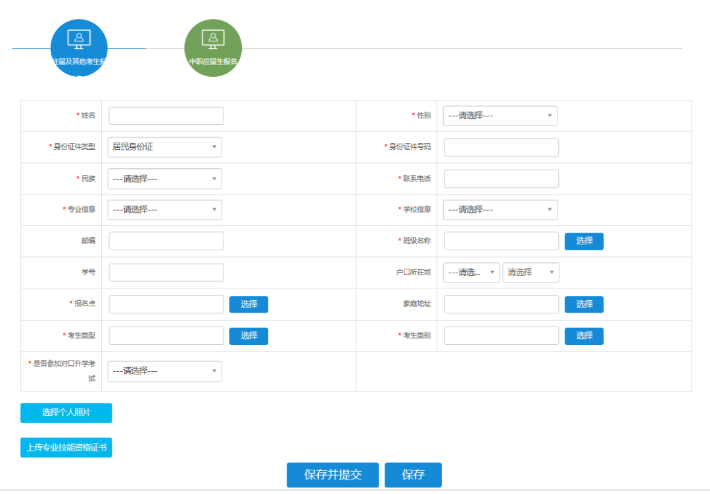Focus the 姓名 text input field
The height and width of the screenshot is (494, 710).
tap(166, 116)
